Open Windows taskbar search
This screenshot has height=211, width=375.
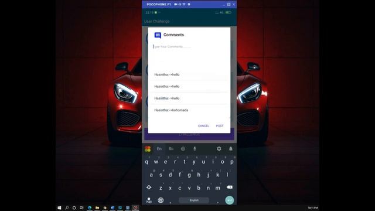coord(67,207)
